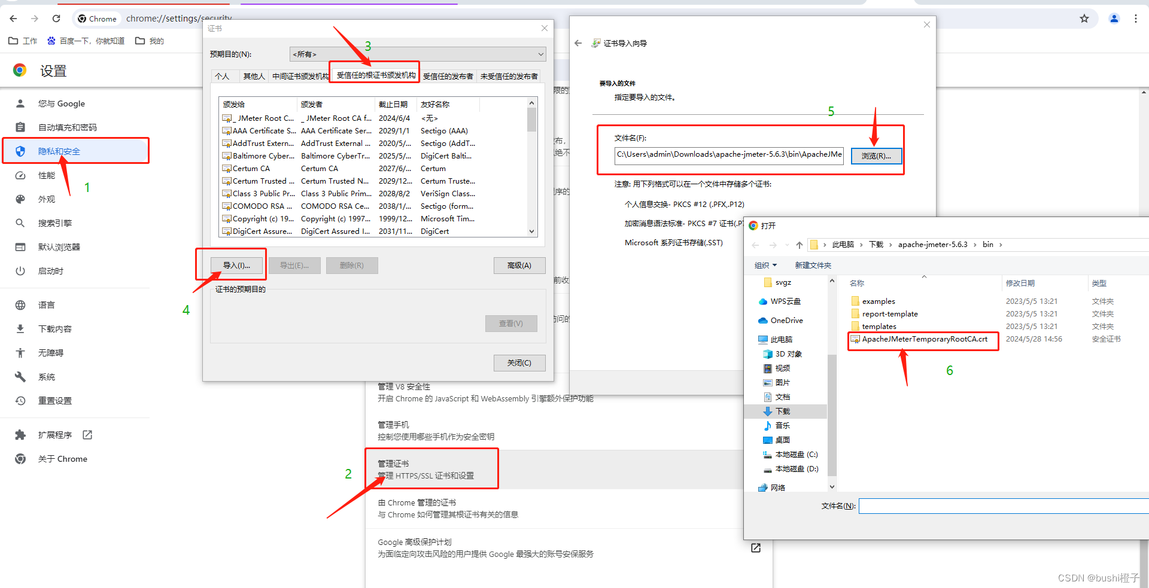Screen dimensions: 1149x588
Task: Click scroll-down arrow of certificate list
Action: [531, 231]
